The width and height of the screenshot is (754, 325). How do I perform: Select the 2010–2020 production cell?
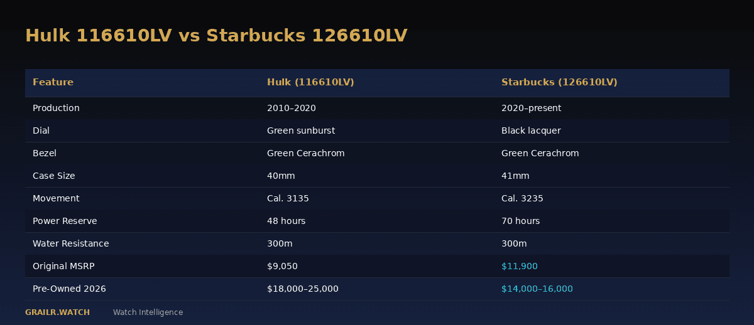[292, 108]
